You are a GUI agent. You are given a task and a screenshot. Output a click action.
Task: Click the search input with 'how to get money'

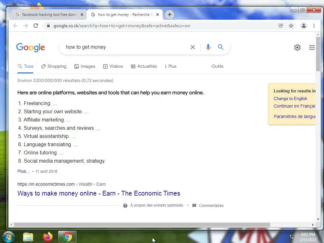pos(126,47)
